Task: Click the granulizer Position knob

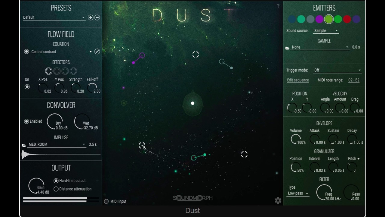Action: coord(296,167)
